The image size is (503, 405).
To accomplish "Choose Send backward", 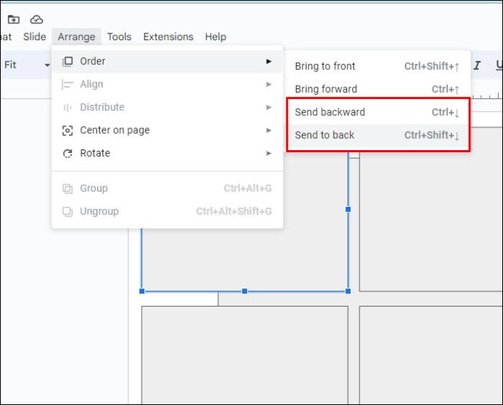I will pos(378,112).
